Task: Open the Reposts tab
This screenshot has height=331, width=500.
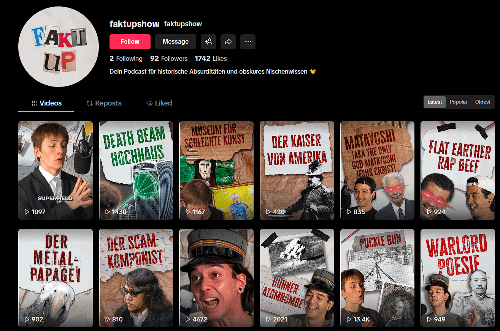Action: point(104,103)
